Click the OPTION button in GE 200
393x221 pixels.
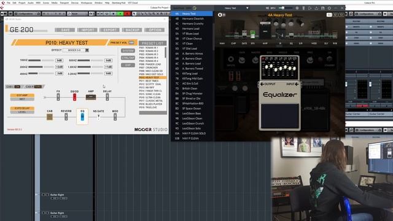(x=155, y=30)
